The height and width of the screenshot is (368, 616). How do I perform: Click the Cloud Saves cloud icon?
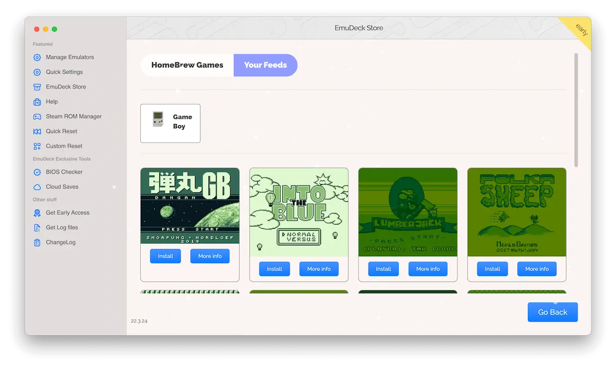pos(37,187)
